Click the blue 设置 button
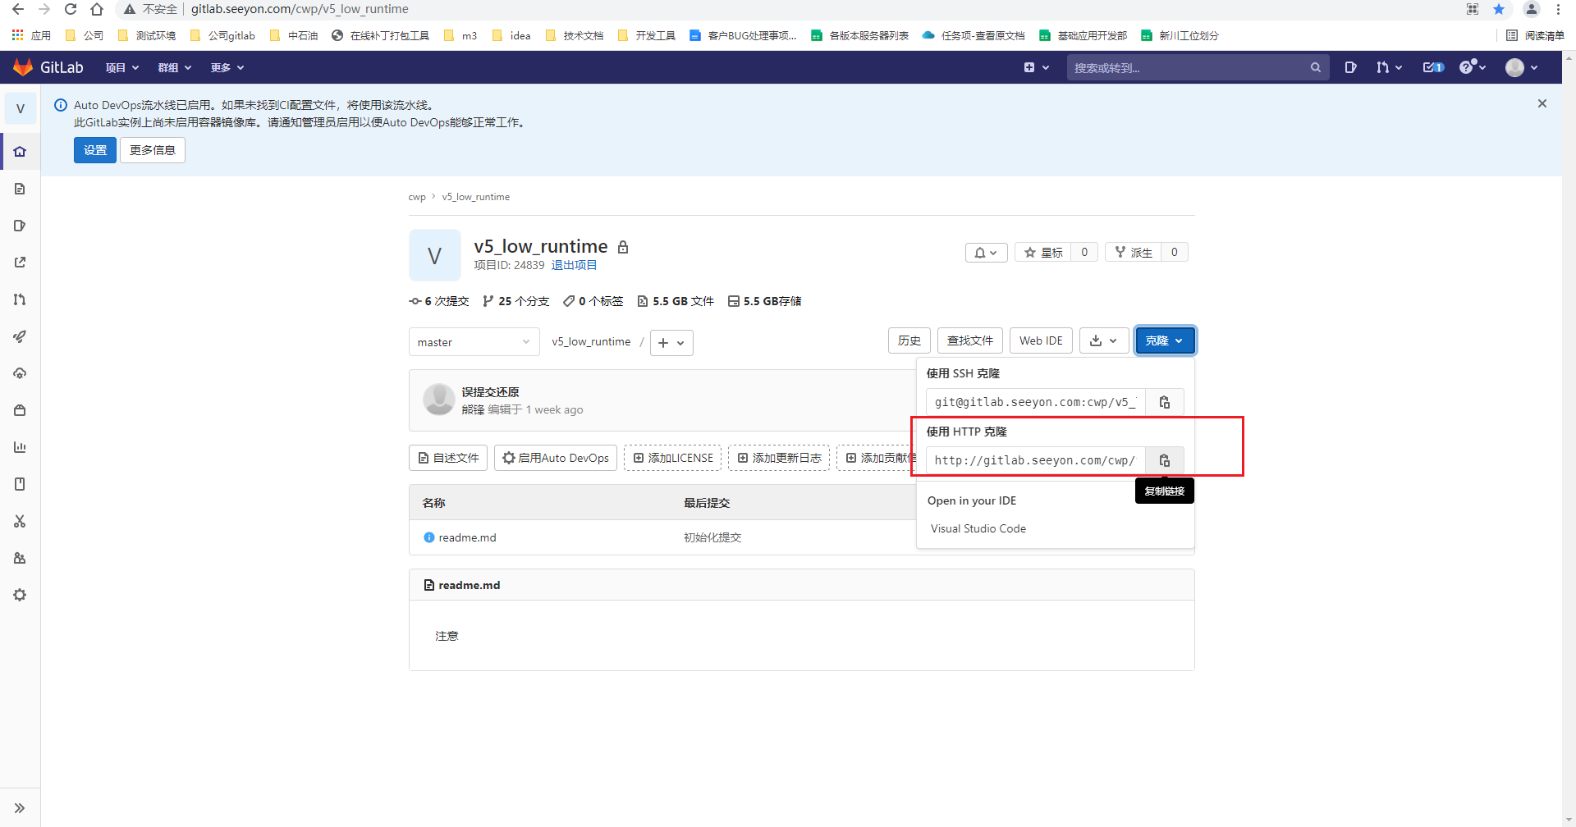The image size is (1576, 827). [95, 150]
